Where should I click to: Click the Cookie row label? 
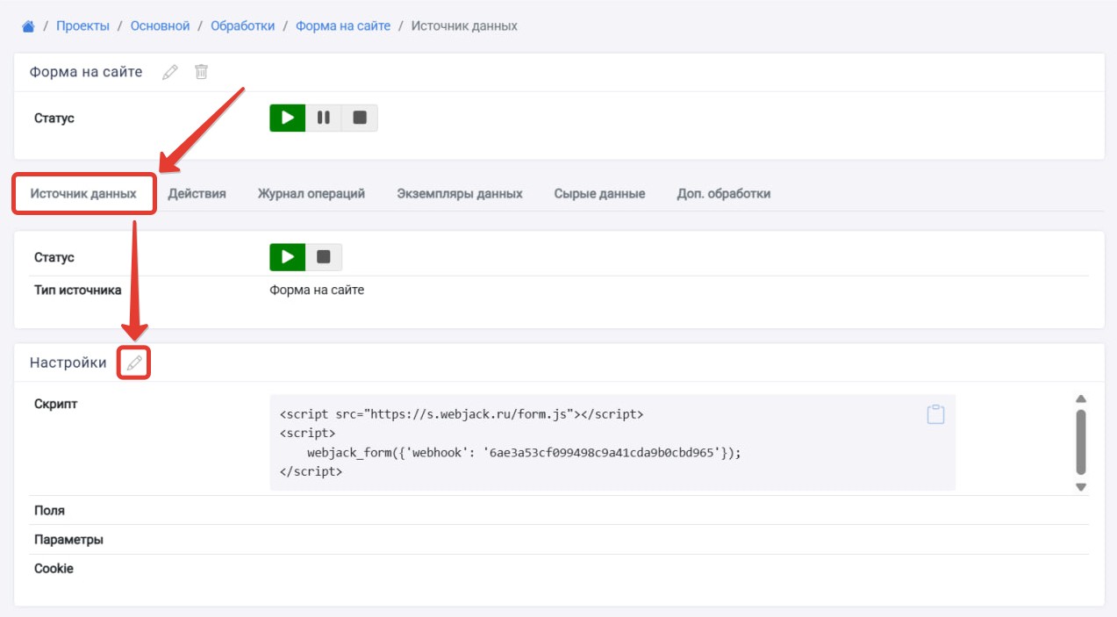[54, 569]
